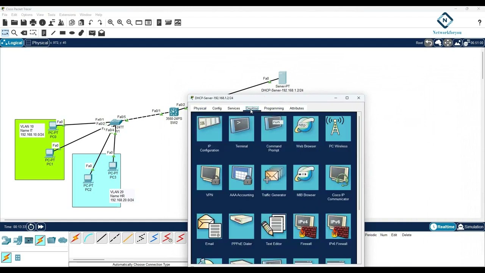The image size is (485, 273).
Task: Choose the console cable connection
Action: click(x=88, y=238)
